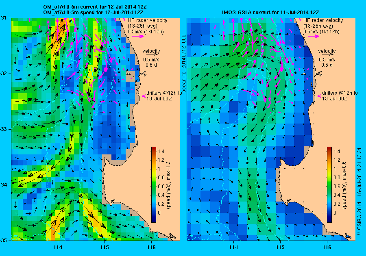The height and width of the screenshot is (256, 366).
Task: Click '13-Jul 00Z' text in left map
Action: coord(159,99)
